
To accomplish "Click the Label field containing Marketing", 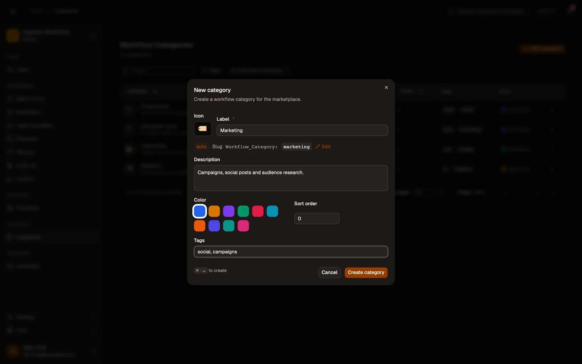I will tap(302, 130).
